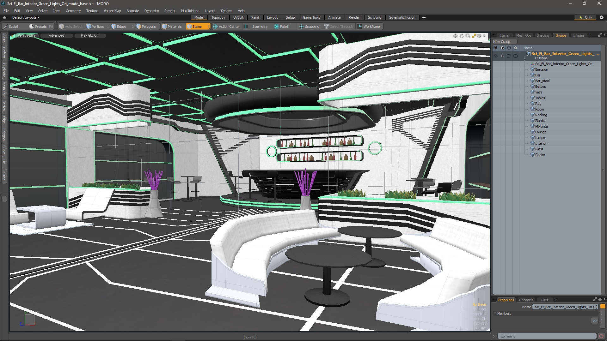This screenshot has width=607, height=341.
Task: Click the viewport zoom magnifier icon
Action: point(468,36)
